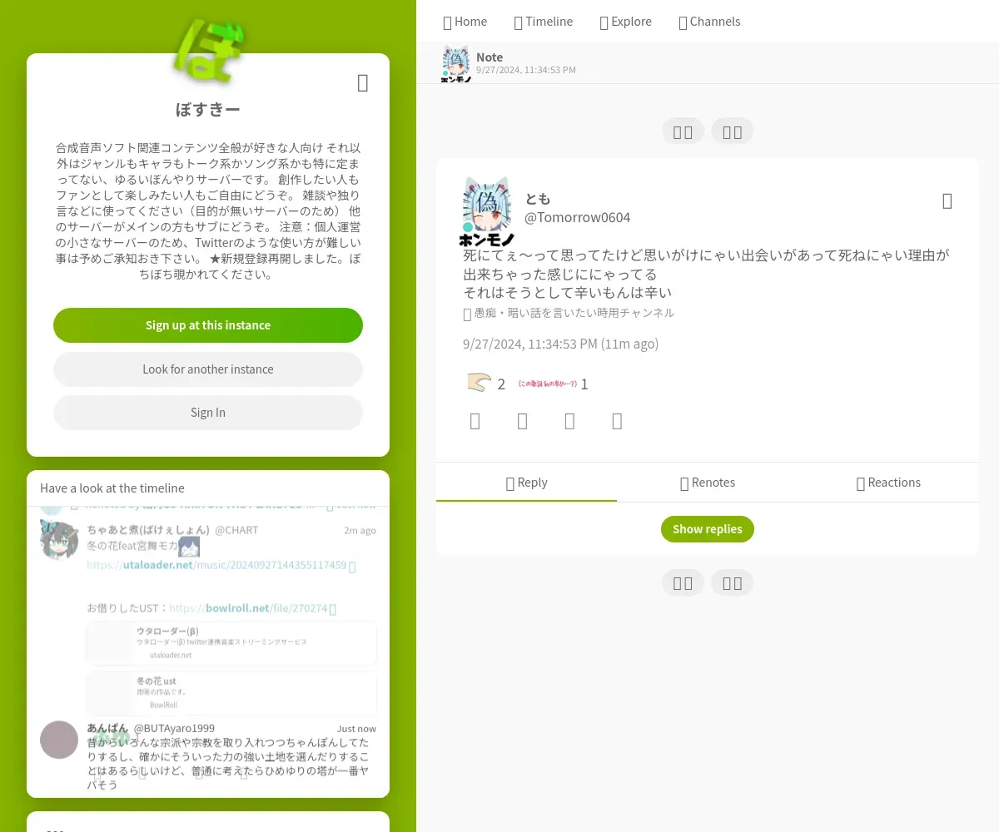The height and width of the screenshot is (832, 999).
Task: Click the Explore icon in the top navigation
Action: coord(604,22)
